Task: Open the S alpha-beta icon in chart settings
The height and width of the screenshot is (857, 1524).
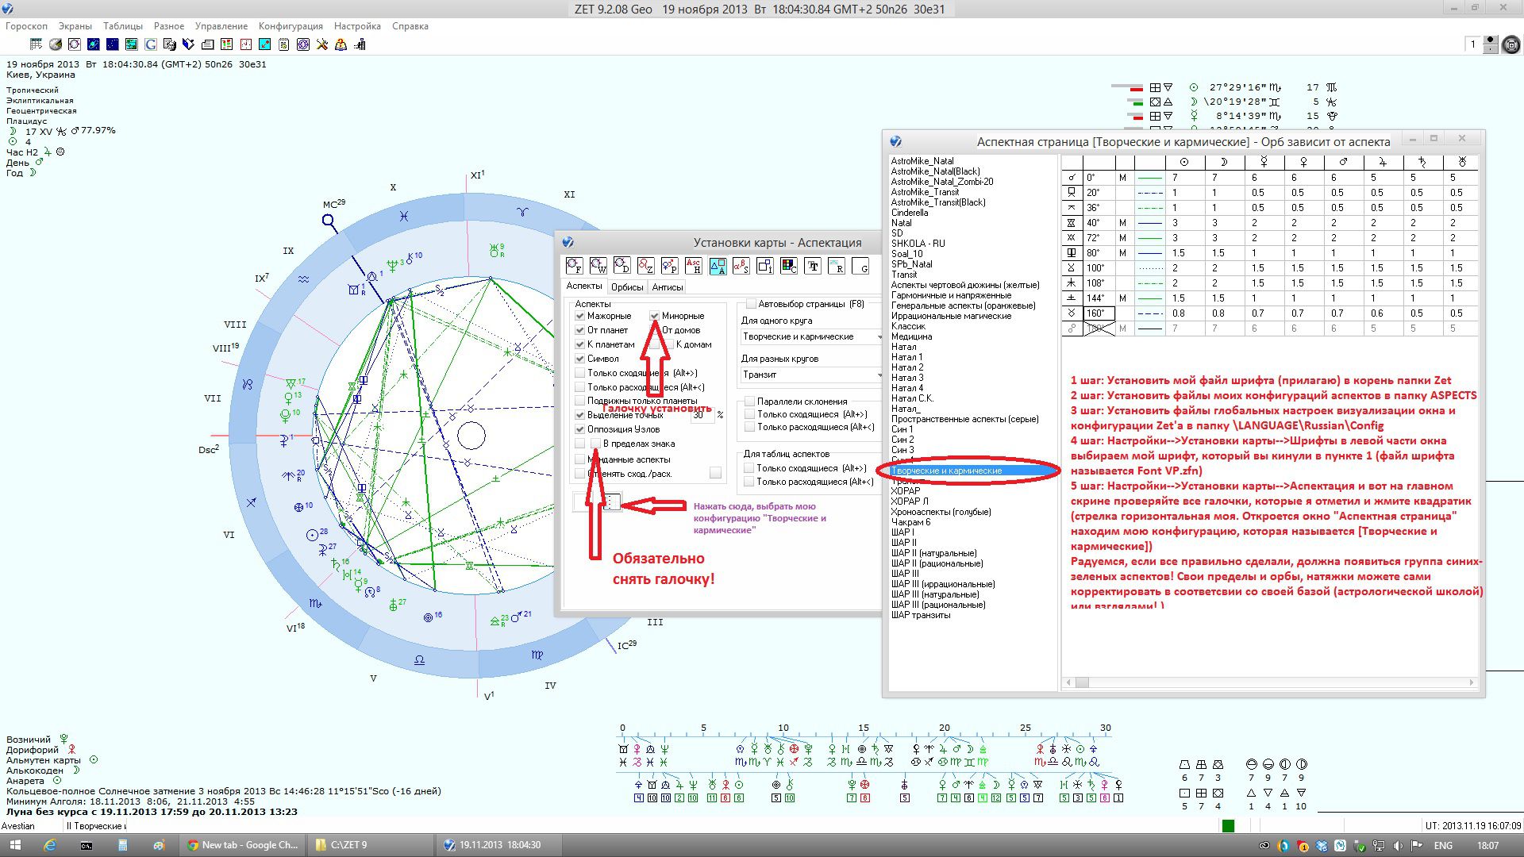Action: (741, 266)
